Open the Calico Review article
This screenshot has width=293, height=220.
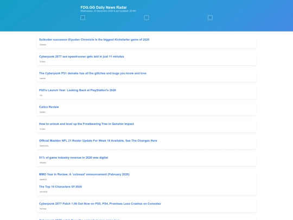coord(49,107)
